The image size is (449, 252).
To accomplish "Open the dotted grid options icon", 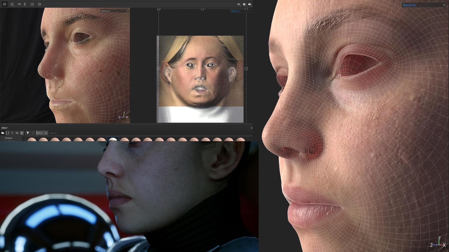I will (x=12, y=4).
